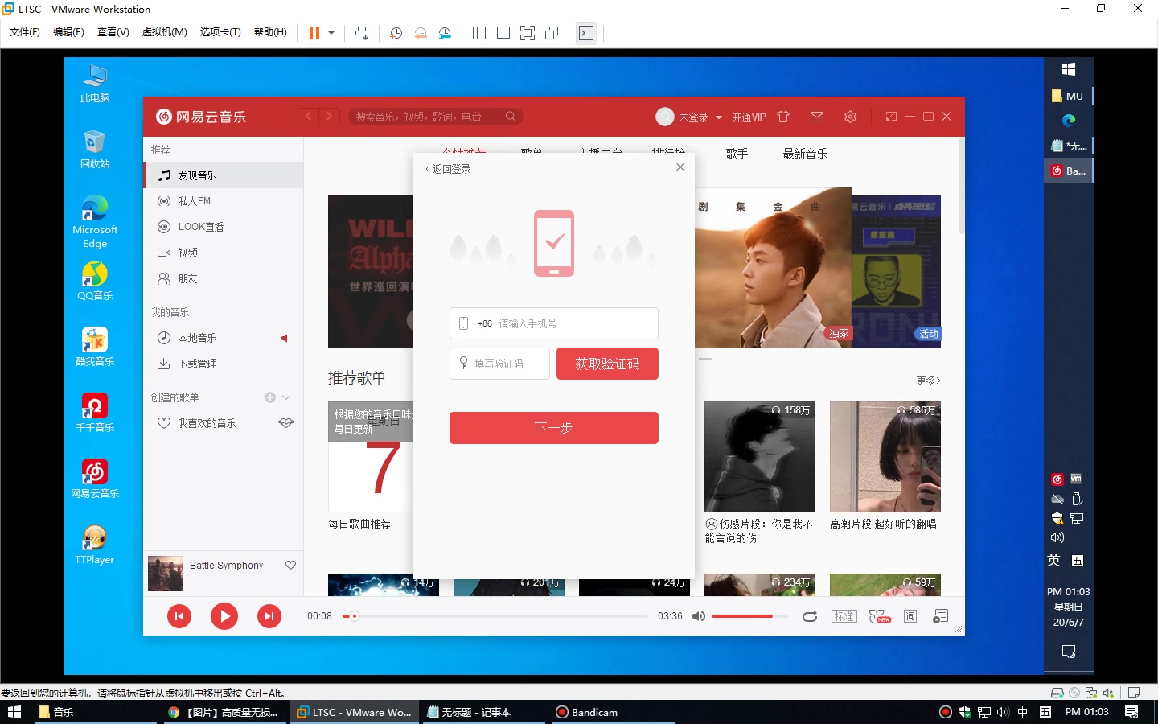The height and width of the screenshot is (724, 1158).
Task: Click 开通VIP link
Action: pyautogui.click(x=749, y=117)
